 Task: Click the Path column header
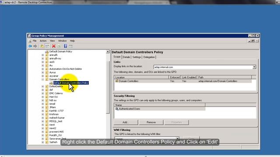pos(224,77)
